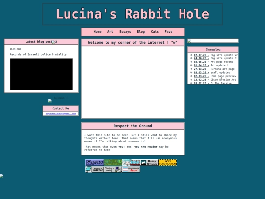Click changelog entry '03.03.26 - small updates'
The image size is (265, 199).
click(x=212, y=72)
